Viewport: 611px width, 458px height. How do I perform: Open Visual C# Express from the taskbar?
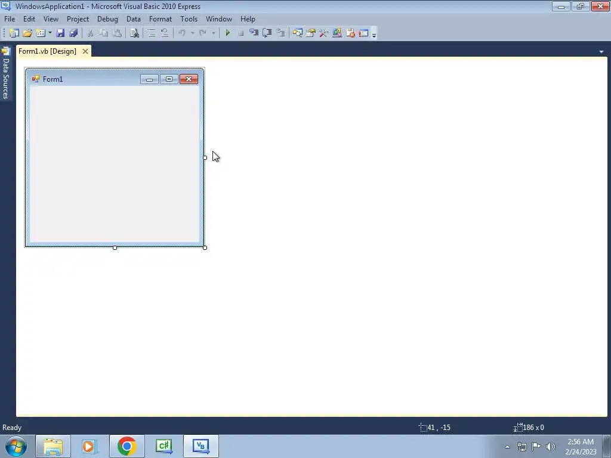(x=163, y=446)
